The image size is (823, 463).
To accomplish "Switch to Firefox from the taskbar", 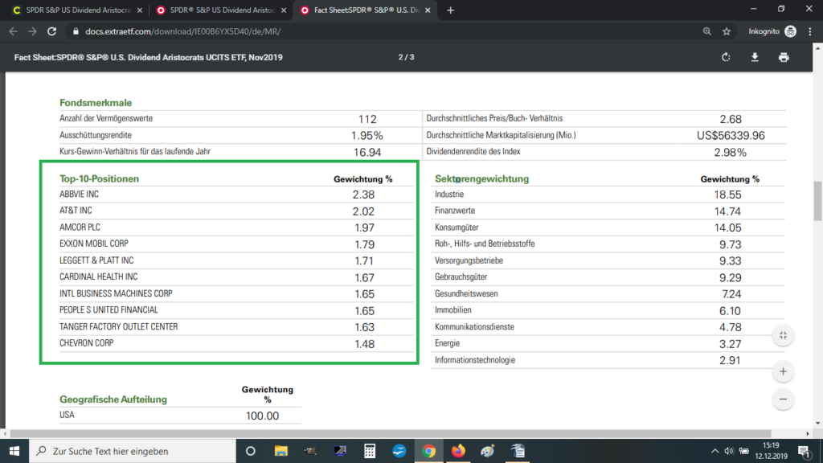I will point(458,451).
